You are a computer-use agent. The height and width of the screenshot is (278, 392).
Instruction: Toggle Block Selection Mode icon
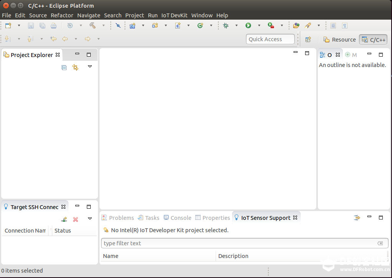[333, 25]
